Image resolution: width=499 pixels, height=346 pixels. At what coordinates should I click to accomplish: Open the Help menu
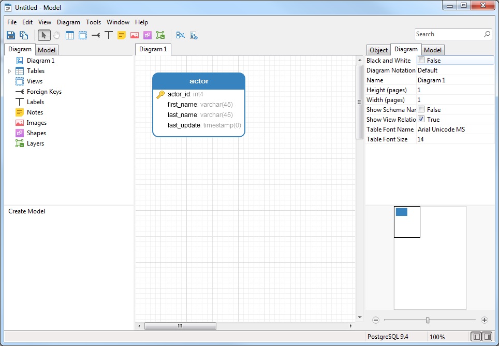click(141, 22)
